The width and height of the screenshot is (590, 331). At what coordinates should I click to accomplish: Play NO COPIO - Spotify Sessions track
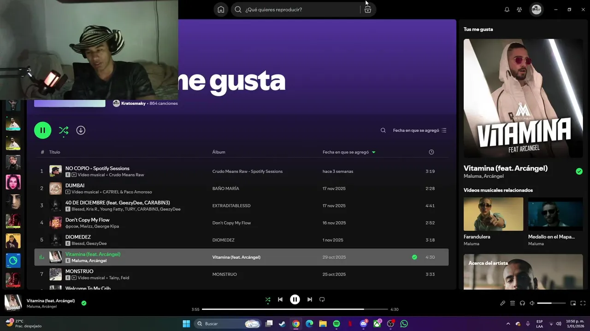pos(242,171)
